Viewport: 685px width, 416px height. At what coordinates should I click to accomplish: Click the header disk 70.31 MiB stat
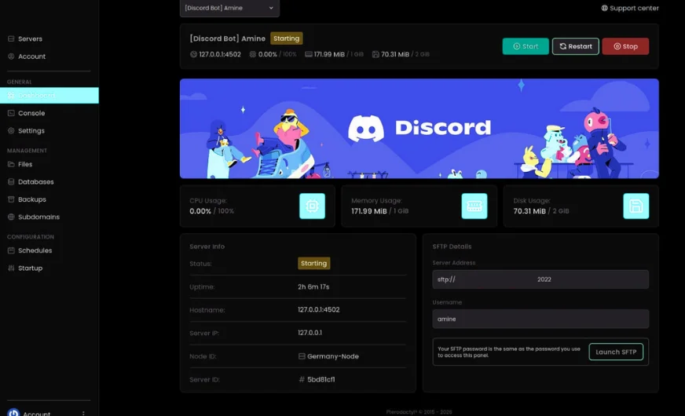(401, 54)
